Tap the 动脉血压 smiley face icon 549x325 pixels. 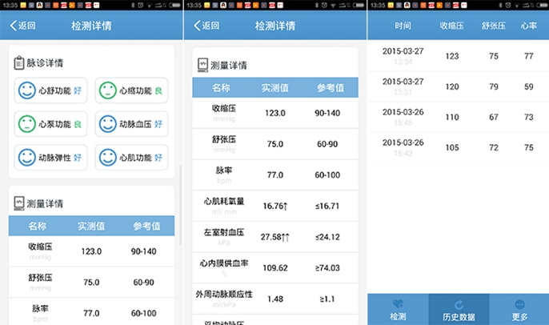point(107,124)
